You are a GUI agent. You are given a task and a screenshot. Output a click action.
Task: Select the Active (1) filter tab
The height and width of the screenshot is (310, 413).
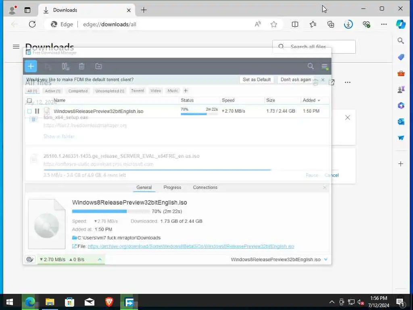point(53,91)
